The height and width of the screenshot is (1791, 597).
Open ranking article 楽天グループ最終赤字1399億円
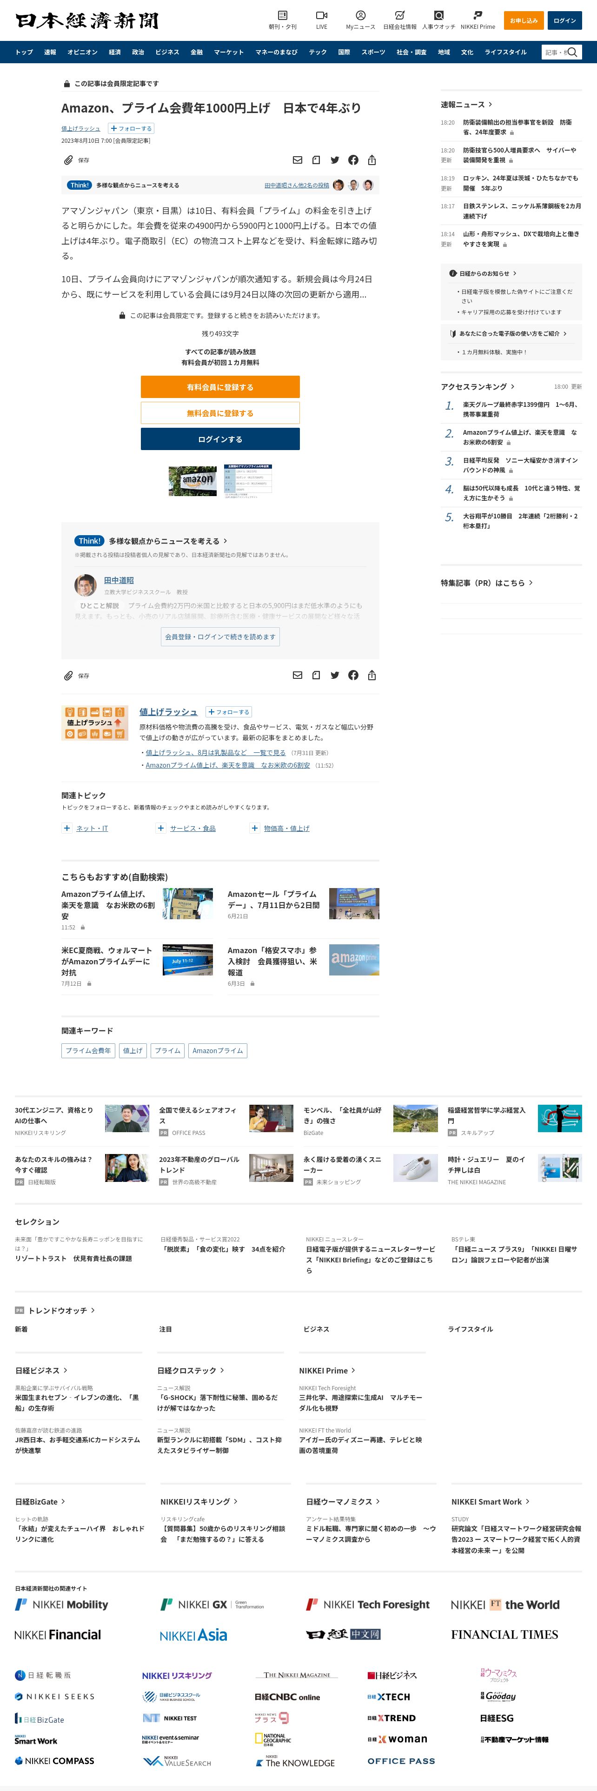pos(521,409)
